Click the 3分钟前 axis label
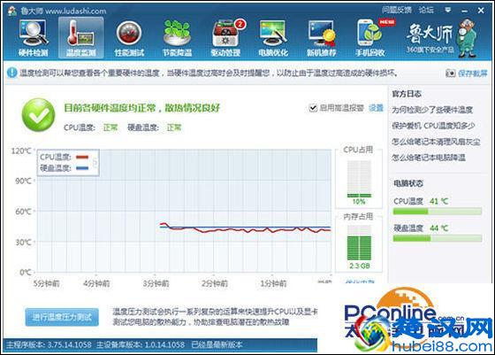The width and height of the screenshot is (495, 355). 156,283
